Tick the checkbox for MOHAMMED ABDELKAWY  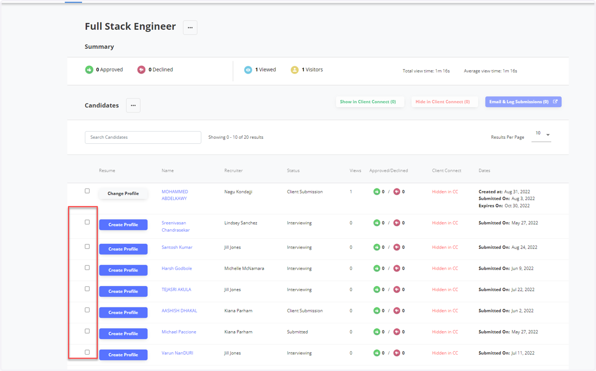click(x=87, y=191)
